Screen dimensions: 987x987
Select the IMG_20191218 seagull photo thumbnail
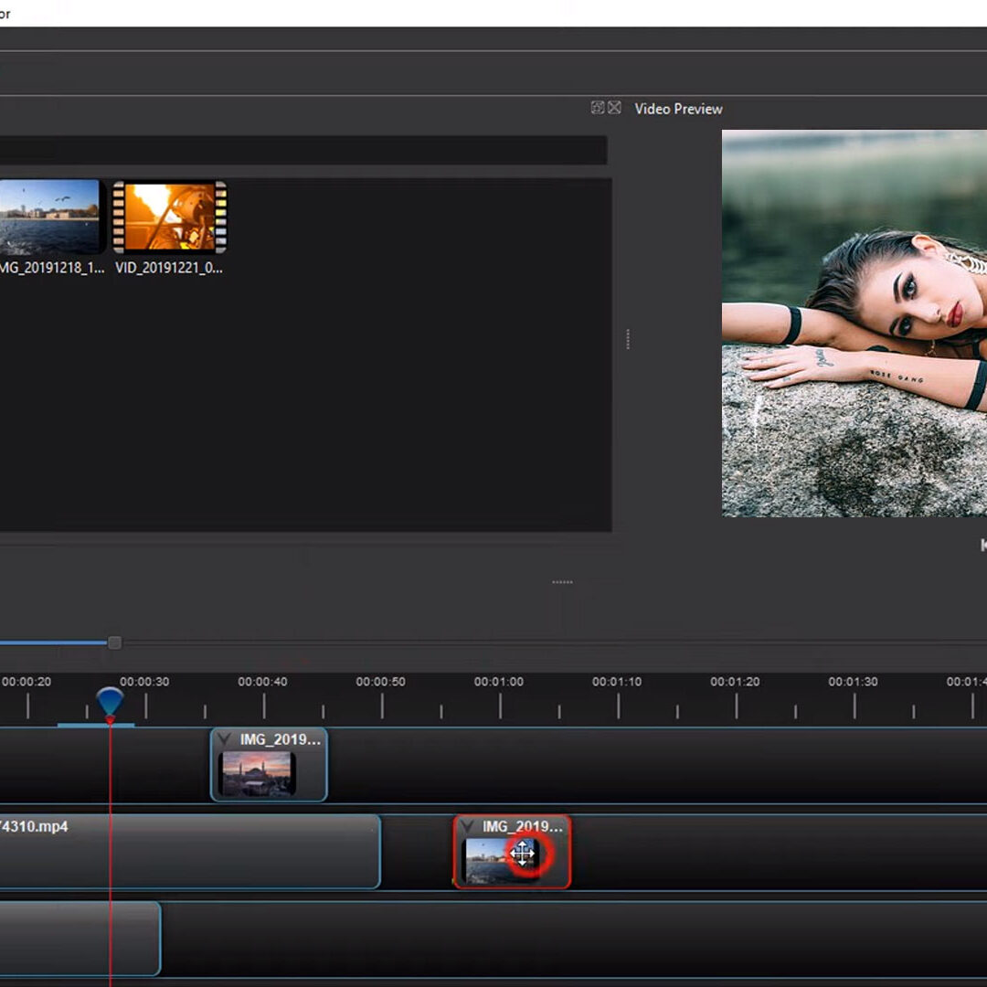[50, 218]
